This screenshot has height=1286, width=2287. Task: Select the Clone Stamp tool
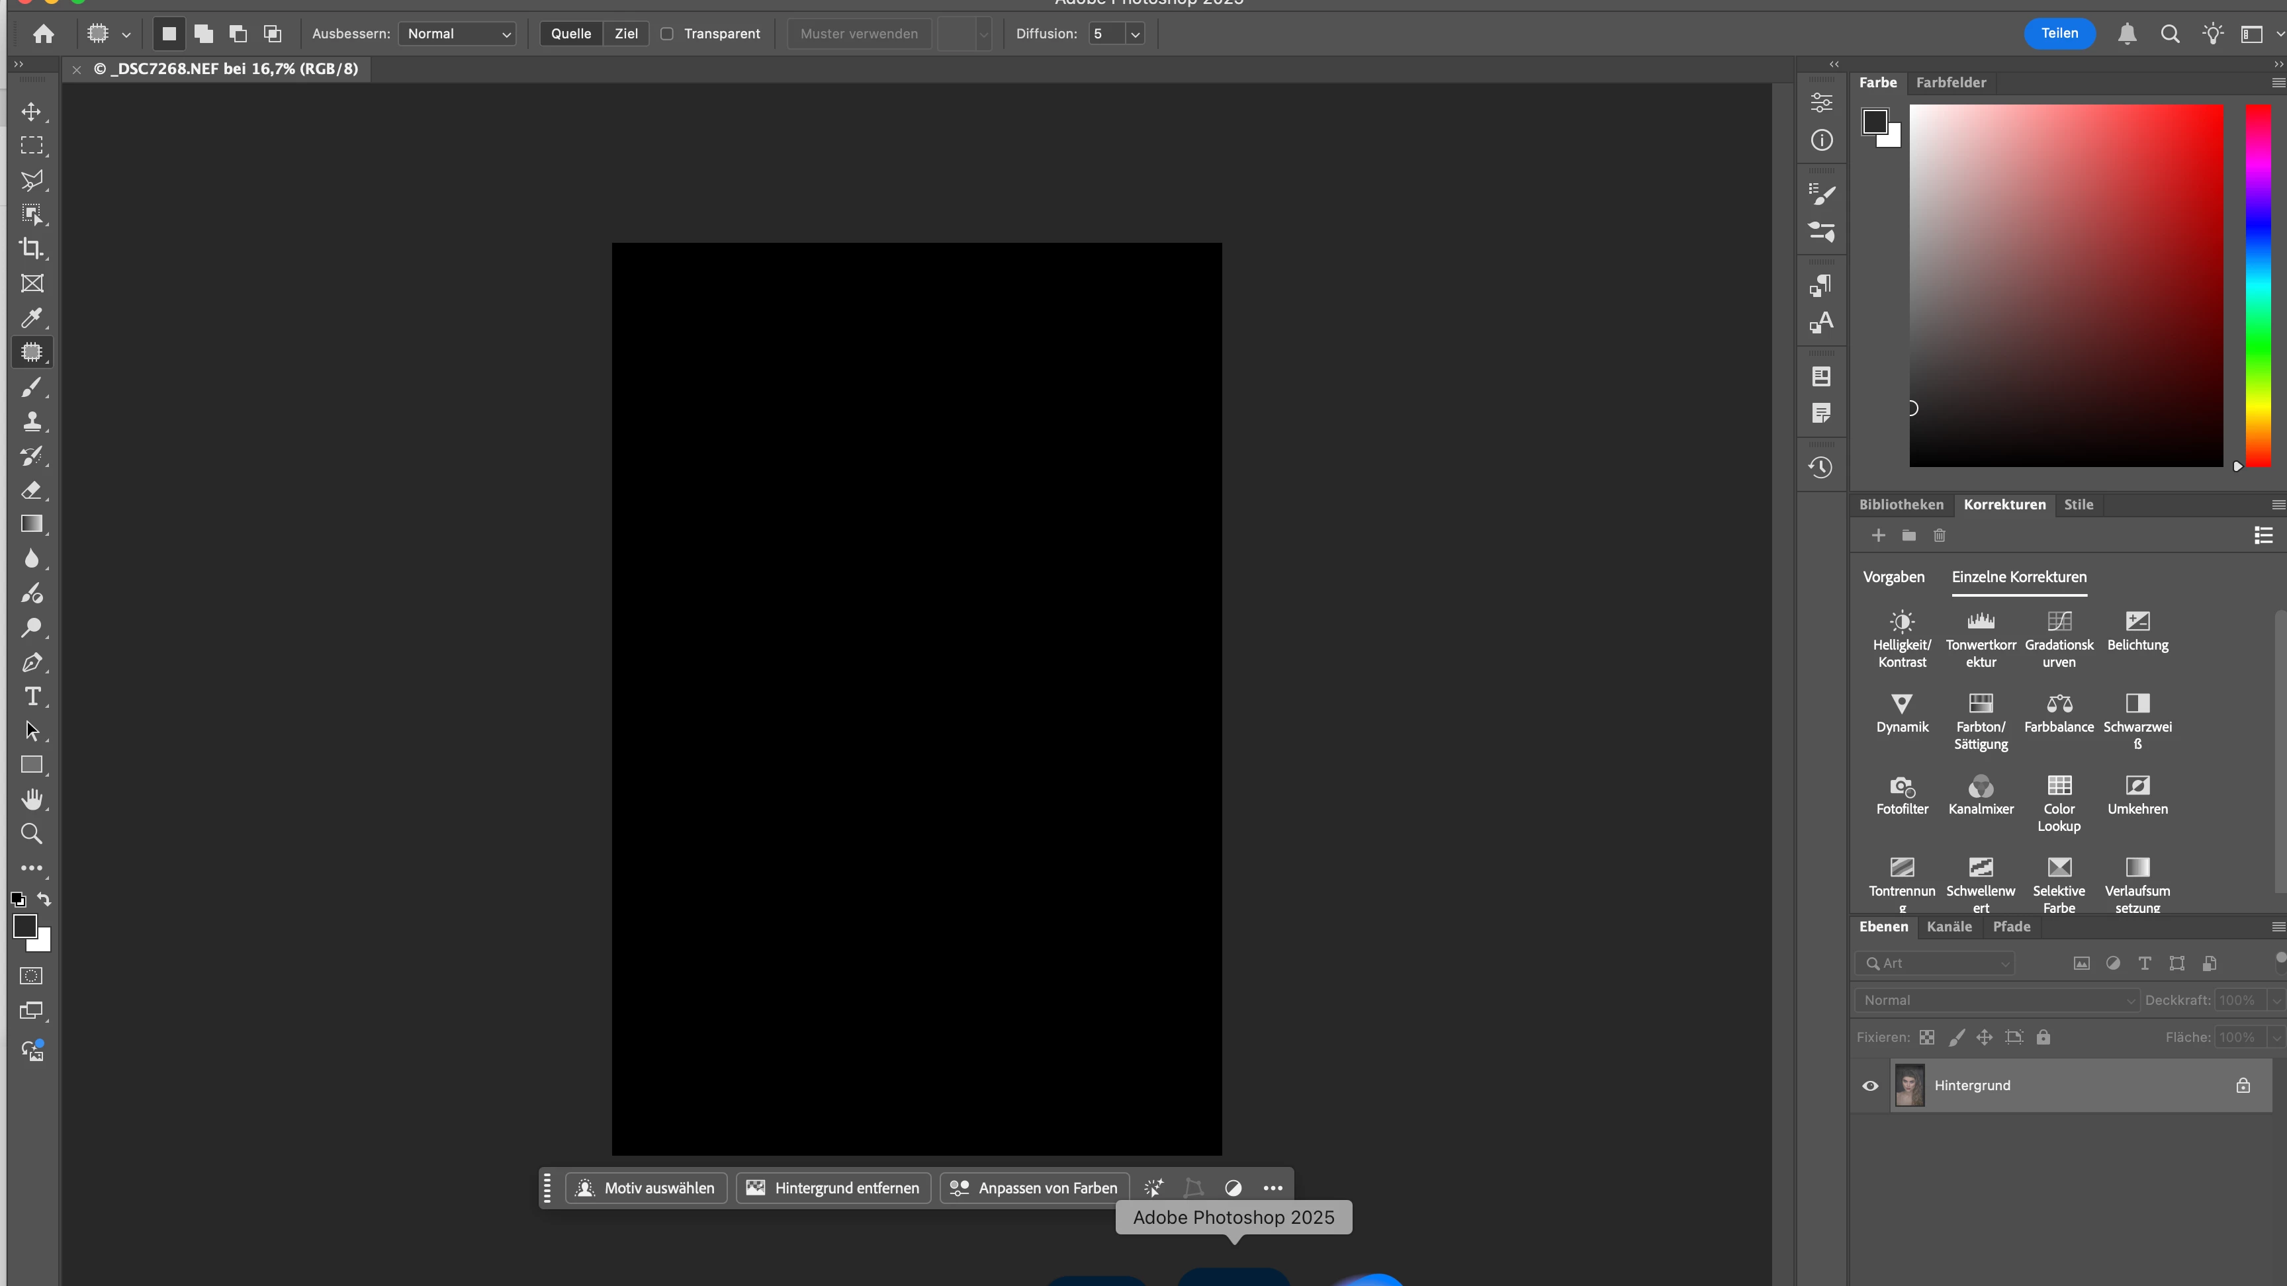[32, 421]
